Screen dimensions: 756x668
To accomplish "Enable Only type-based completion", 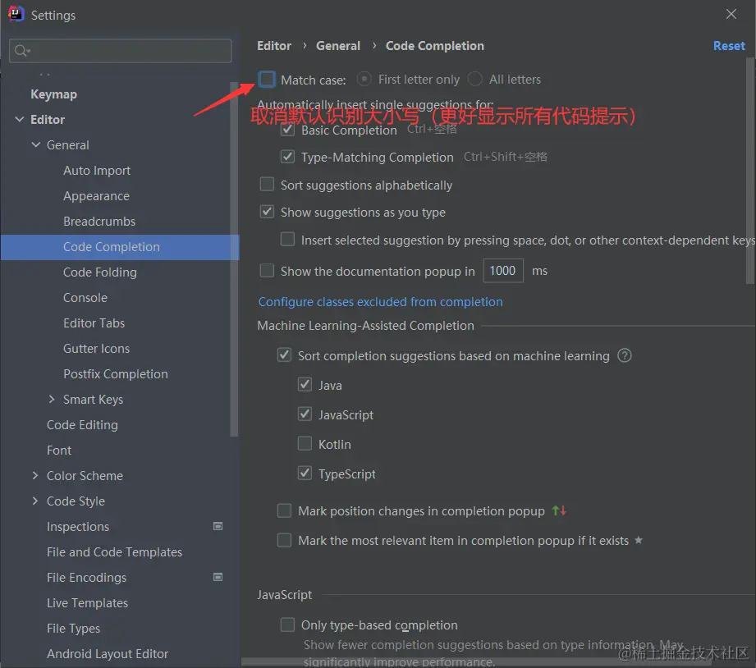I will pyautogui.click(x=288, y=625).
